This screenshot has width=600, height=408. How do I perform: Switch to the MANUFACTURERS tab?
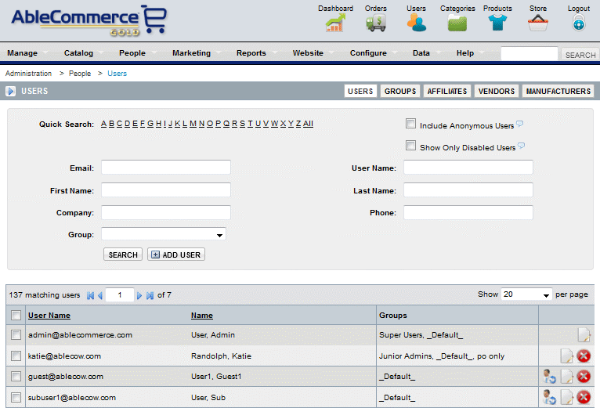tap(558, 91)
